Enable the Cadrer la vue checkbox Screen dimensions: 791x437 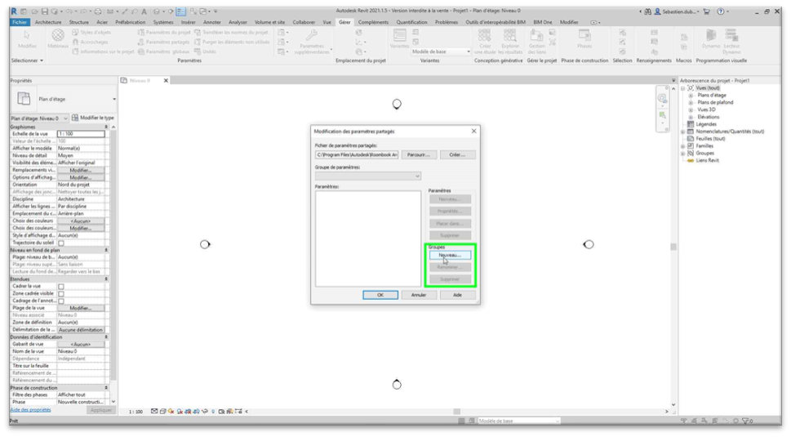click(61, 286)
